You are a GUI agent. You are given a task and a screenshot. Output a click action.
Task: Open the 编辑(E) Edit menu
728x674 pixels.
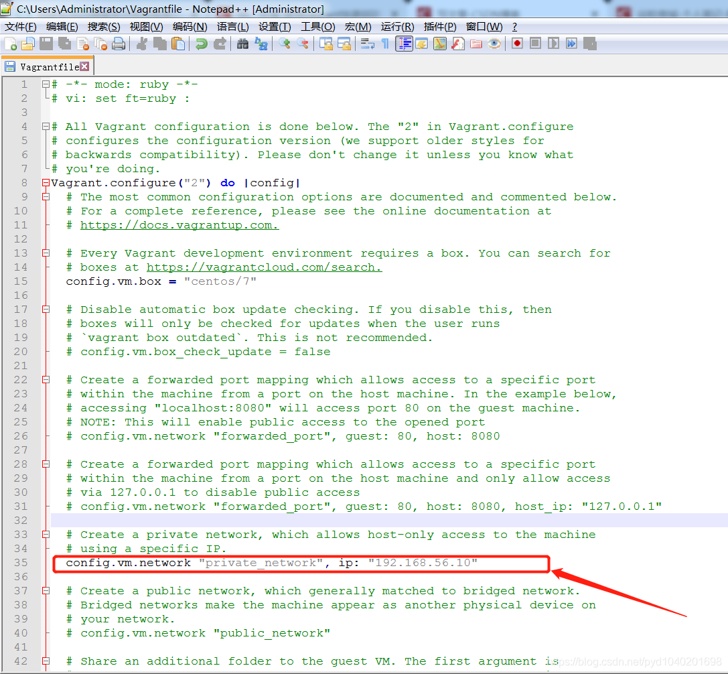tap(62, 27)
